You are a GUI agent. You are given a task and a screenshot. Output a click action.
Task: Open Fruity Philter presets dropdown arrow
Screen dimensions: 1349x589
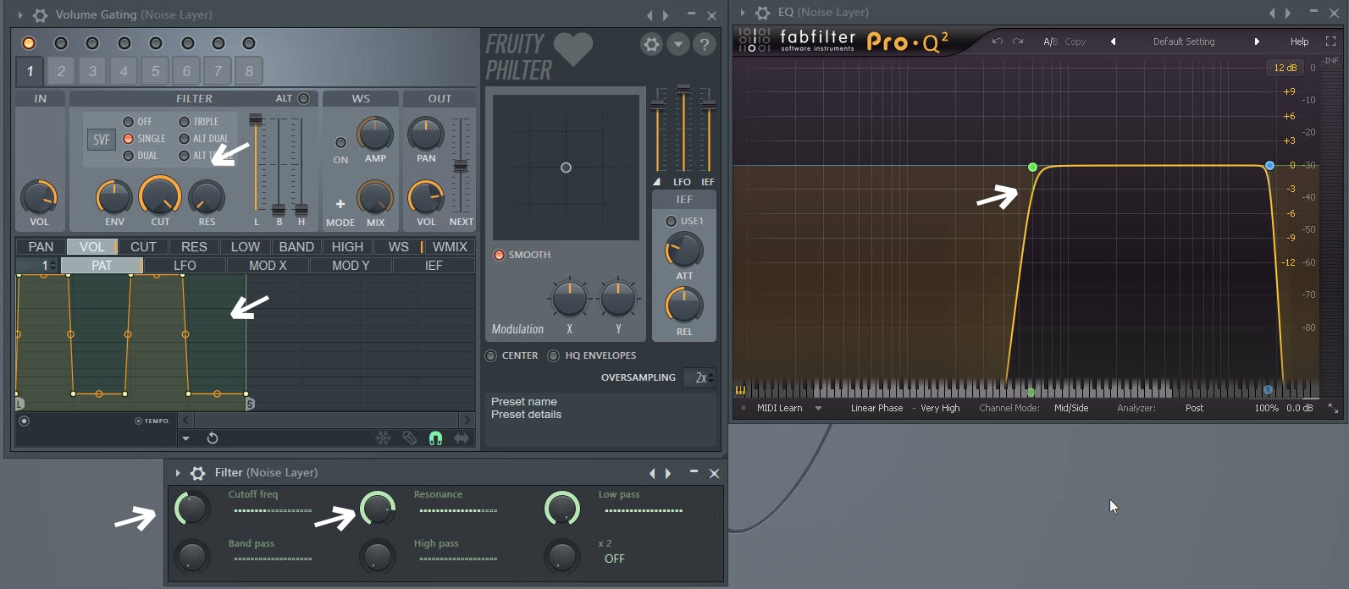click(x=678, y=44)
